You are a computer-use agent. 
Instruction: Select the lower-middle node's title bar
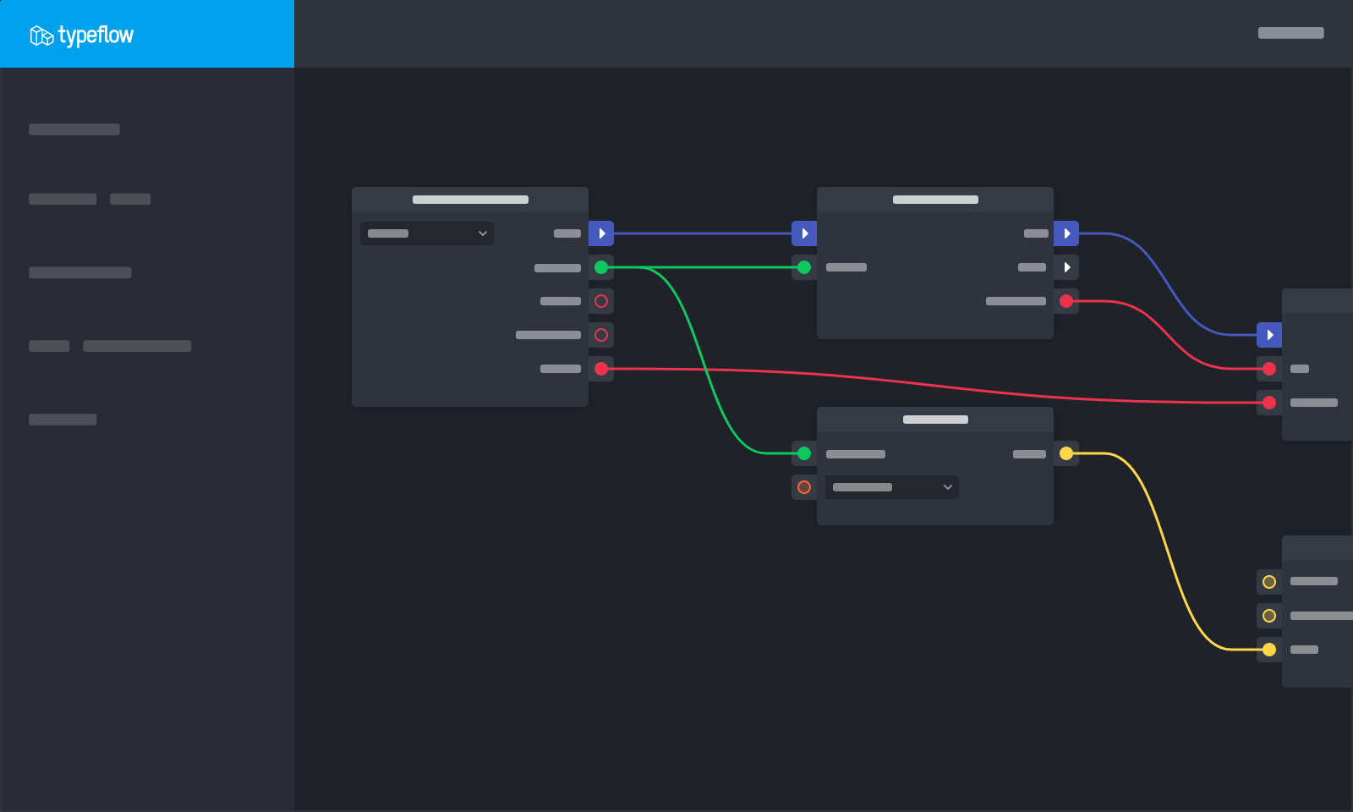[935, 420]
